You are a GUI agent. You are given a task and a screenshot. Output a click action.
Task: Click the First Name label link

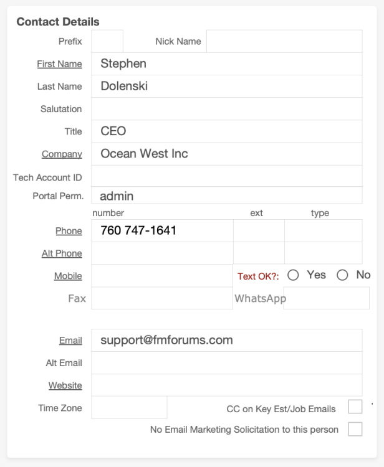click(x=59, y=64)
